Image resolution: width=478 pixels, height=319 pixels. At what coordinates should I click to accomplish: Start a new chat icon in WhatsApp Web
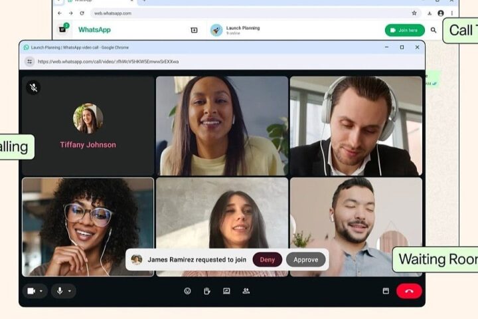194,30
